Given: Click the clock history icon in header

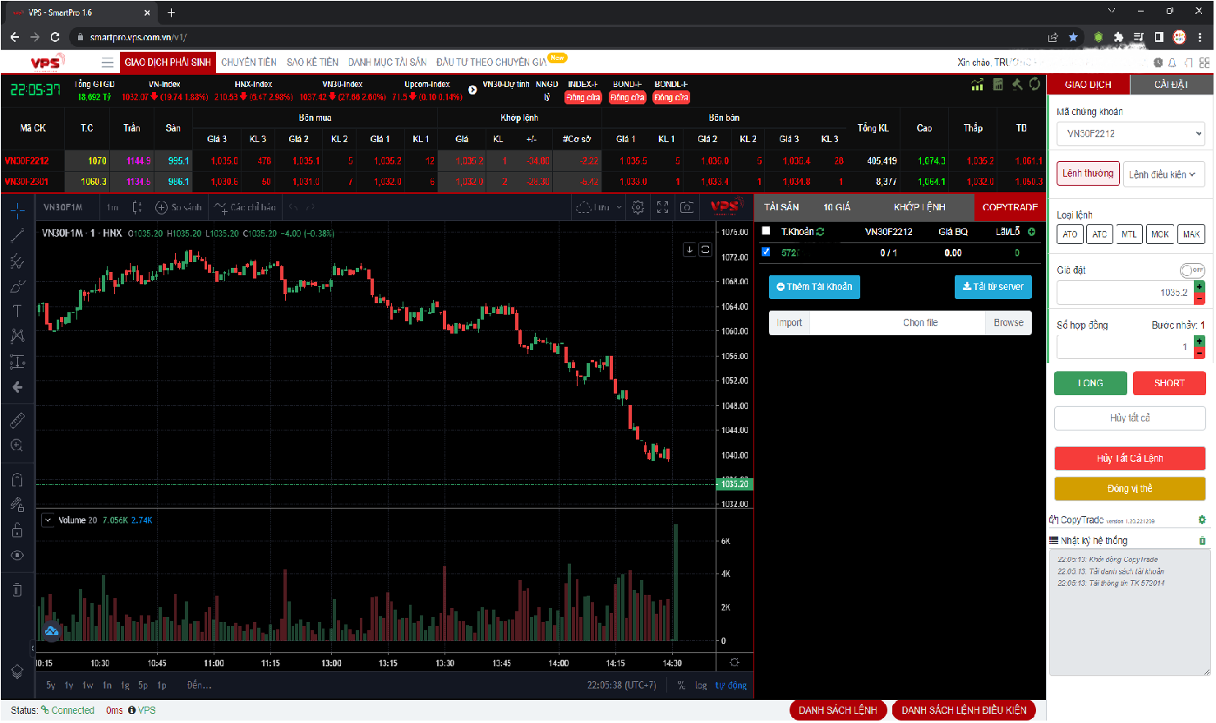Looking at the screenshot, I should [x=1158, y=62].
